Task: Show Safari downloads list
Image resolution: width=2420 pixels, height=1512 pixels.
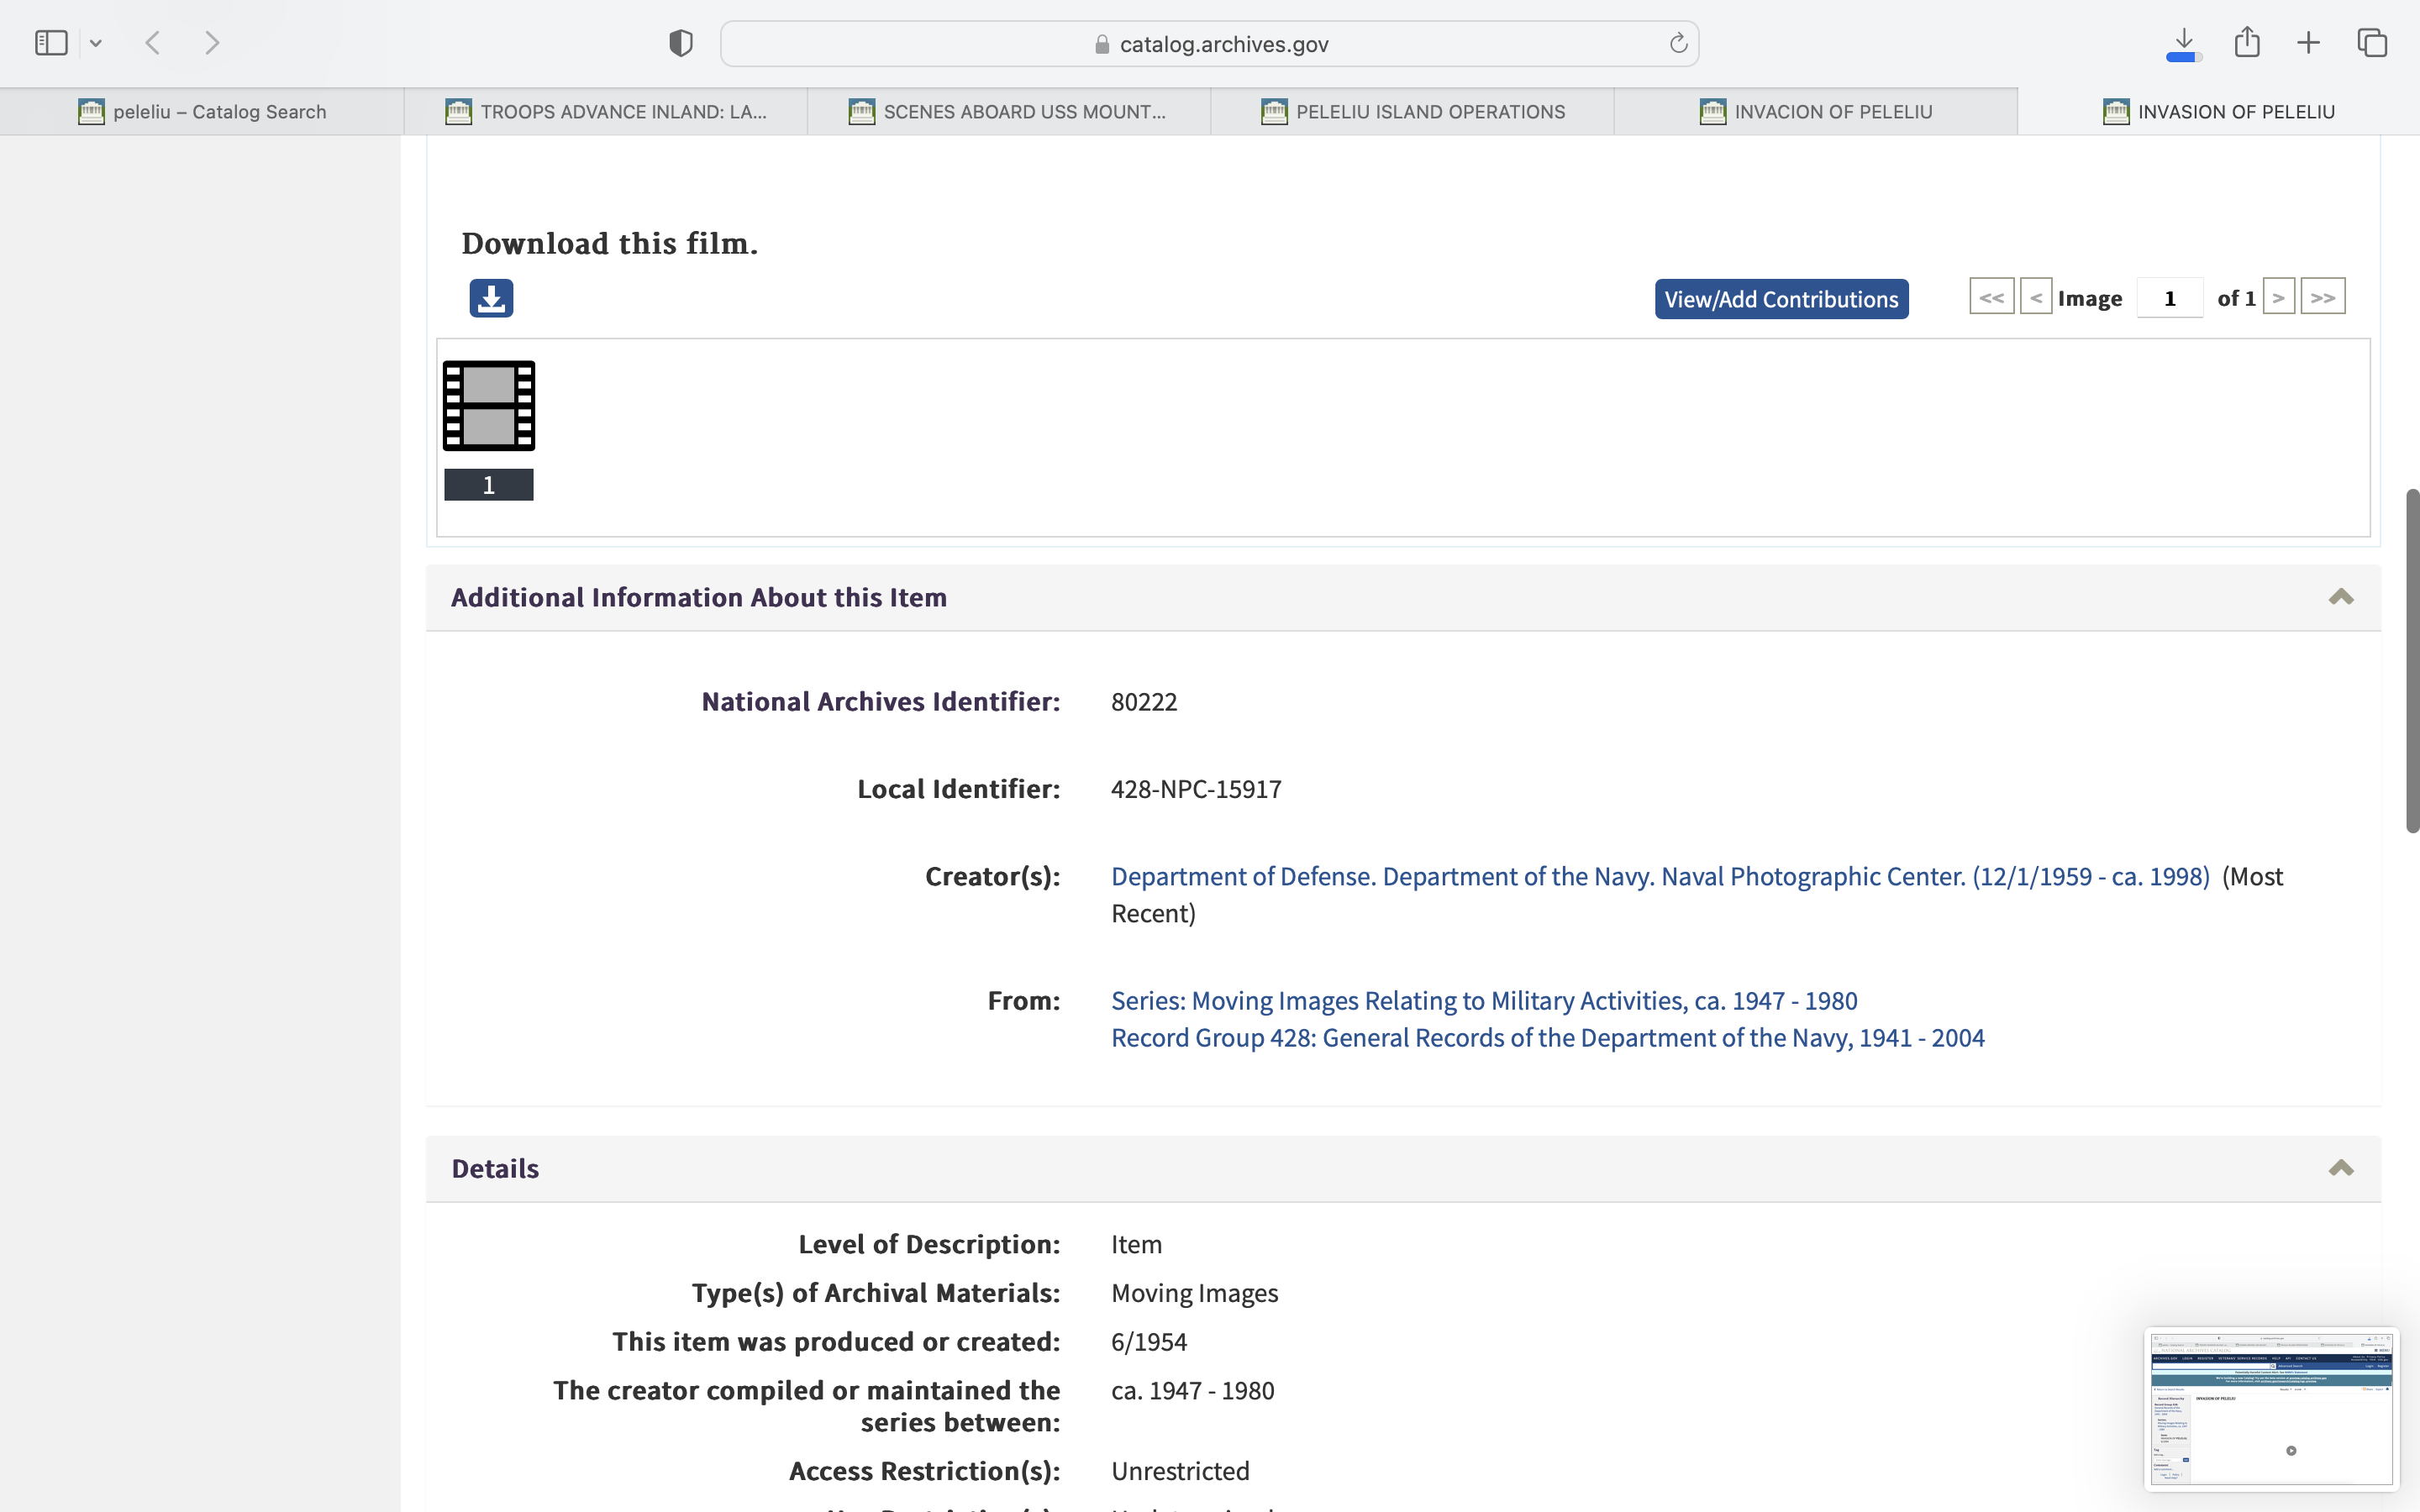Action: [2183, 43]
